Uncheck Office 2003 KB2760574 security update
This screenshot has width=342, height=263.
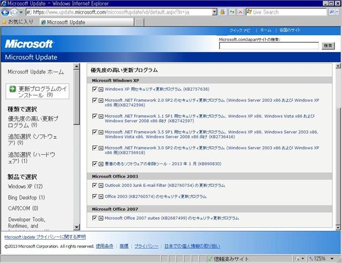coord(95,197)
